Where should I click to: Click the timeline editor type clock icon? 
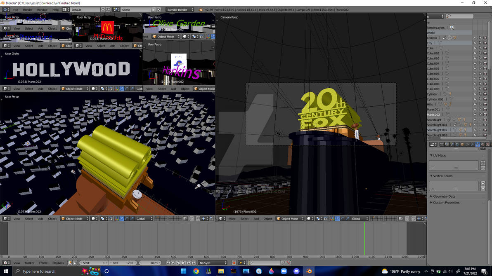[6, 263]
